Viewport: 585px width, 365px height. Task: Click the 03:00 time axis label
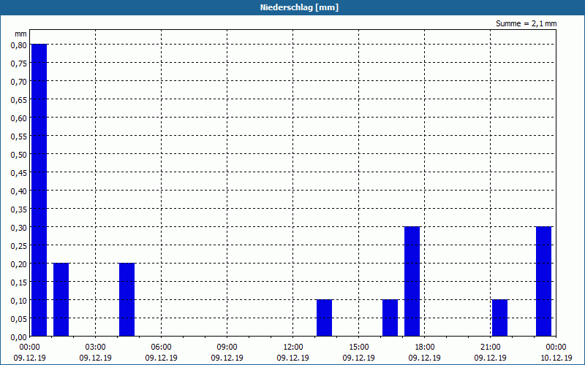tap(96, 347)
